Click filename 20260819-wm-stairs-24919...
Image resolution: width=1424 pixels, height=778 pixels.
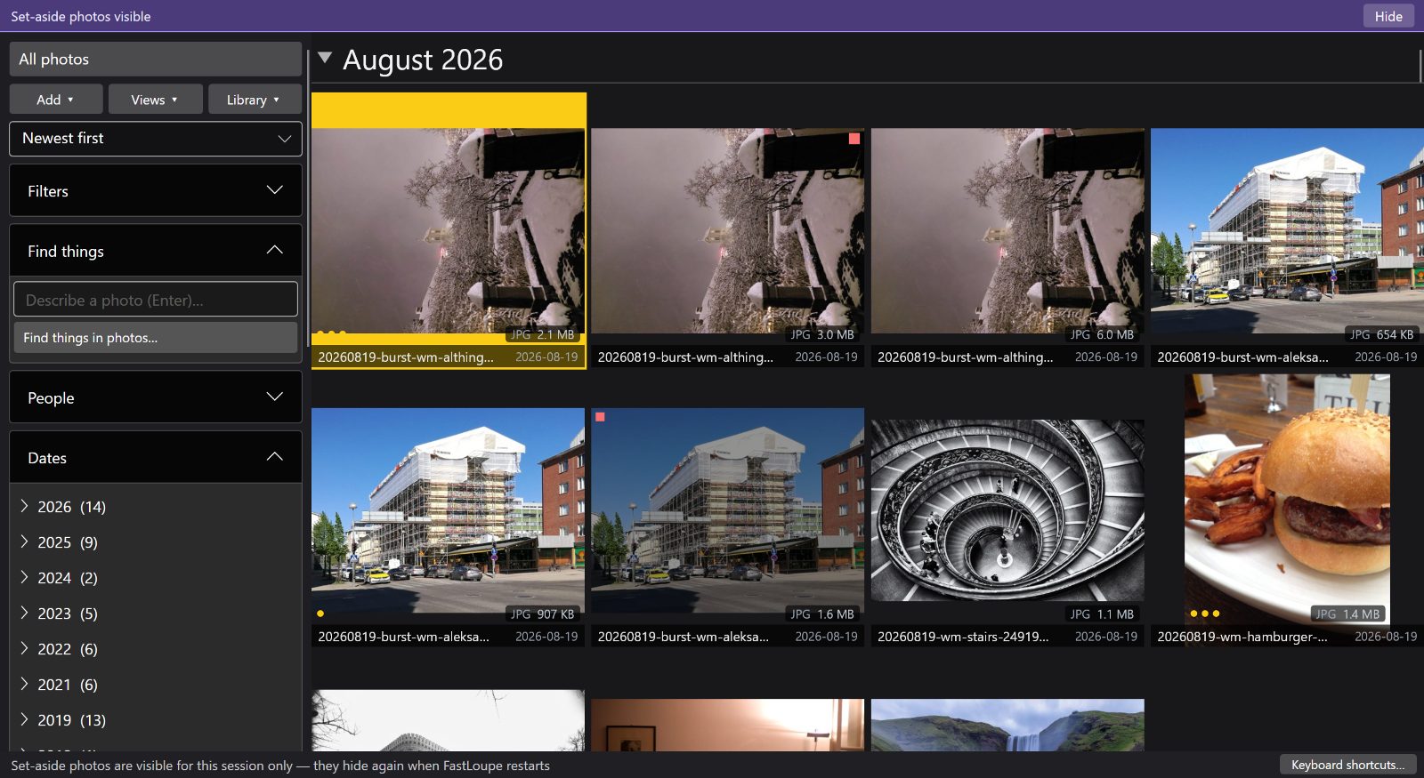coord(963,637)
